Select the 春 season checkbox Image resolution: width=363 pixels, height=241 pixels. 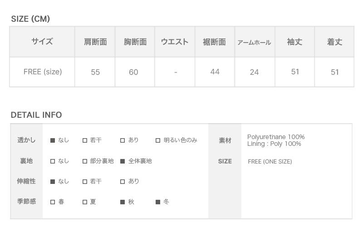[x=53, y=202]
